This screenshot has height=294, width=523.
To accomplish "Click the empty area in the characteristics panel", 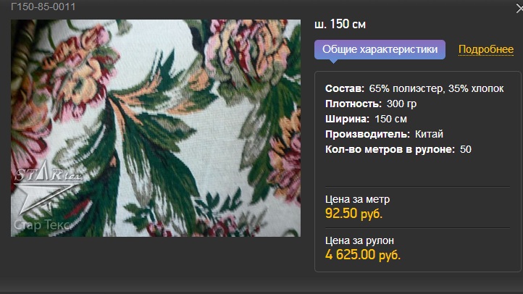I will pyautogui.click(x=417, y=170).
